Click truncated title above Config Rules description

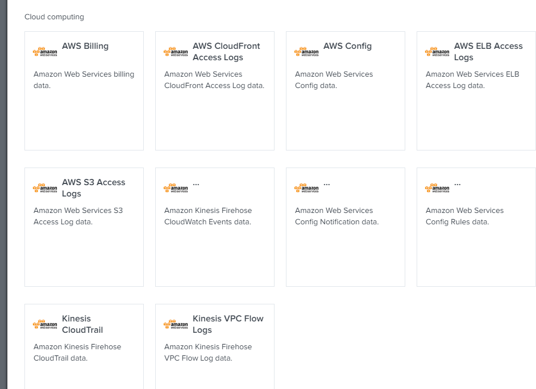point(458,185)
